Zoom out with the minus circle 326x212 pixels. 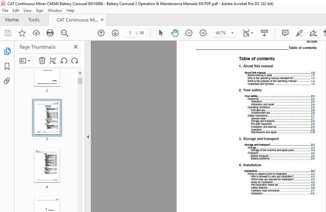pos(189,33)
